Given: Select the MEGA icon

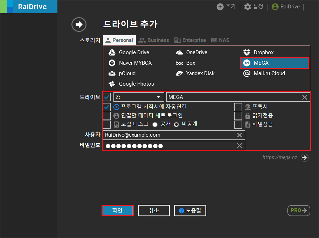Looking at the screenshot, I should 247,63.
